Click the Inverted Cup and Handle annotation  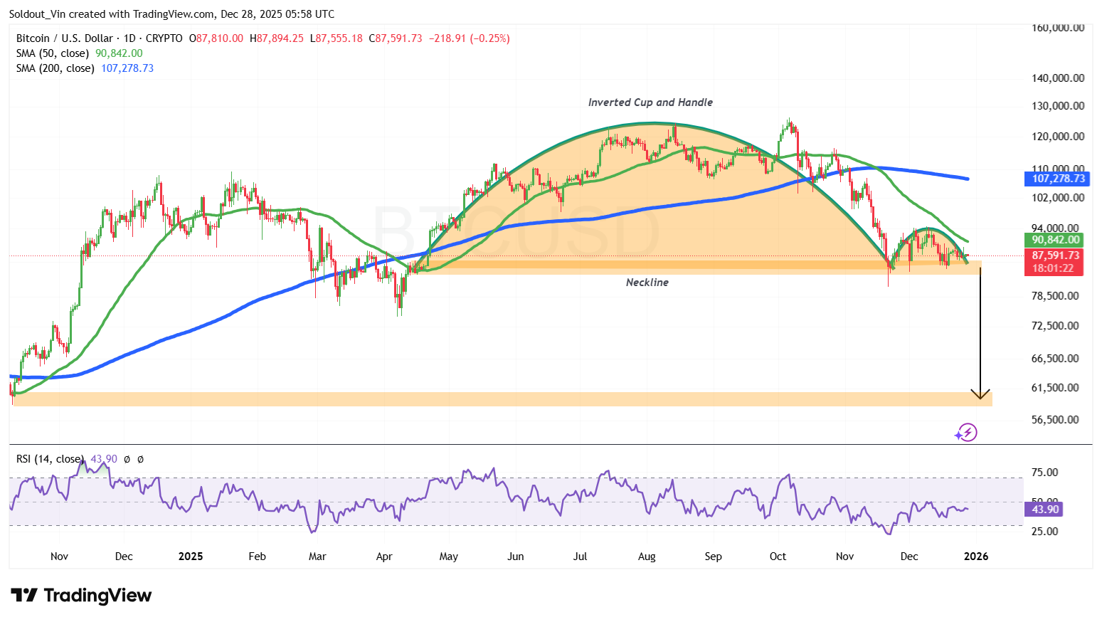(650, 102)
